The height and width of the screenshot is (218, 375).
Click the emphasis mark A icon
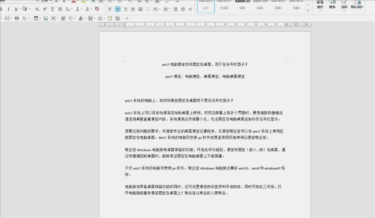(77, 9)
